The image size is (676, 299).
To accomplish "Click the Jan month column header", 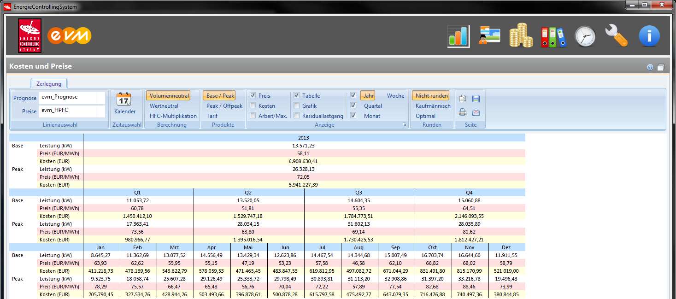I will 101,247.
